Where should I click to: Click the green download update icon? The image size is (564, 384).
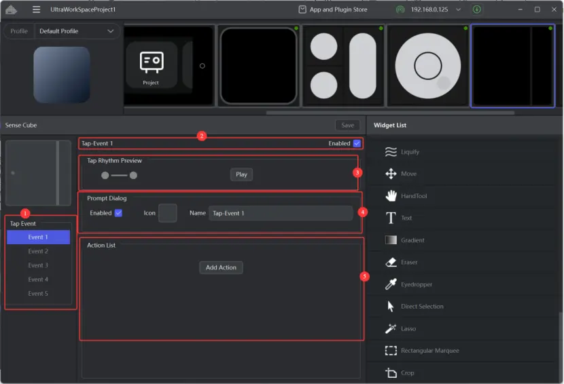pos(476,9)
